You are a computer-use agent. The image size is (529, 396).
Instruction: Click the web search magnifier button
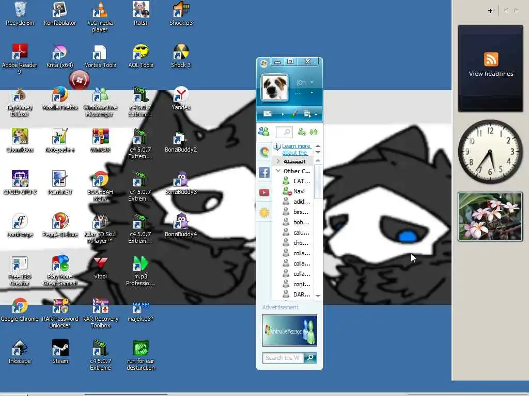coord(310,358)
